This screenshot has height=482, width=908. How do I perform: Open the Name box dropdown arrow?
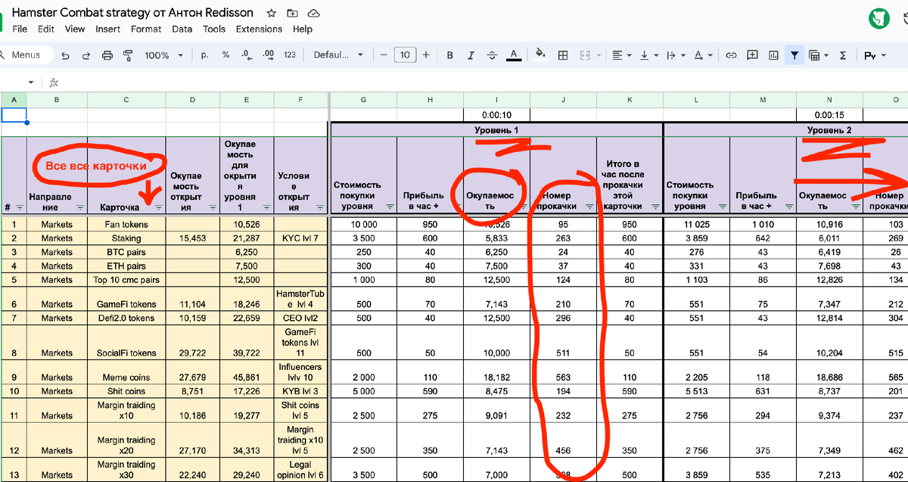[31, 82]
